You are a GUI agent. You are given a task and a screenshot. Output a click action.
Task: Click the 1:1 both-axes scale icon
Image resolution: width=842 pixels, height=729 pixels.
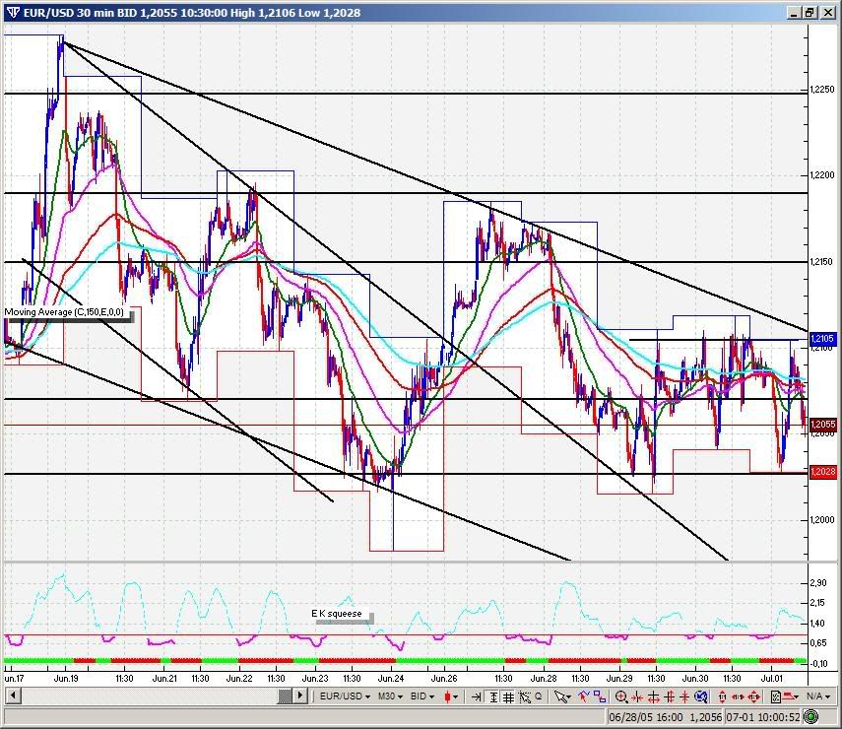tap(753, 697)
